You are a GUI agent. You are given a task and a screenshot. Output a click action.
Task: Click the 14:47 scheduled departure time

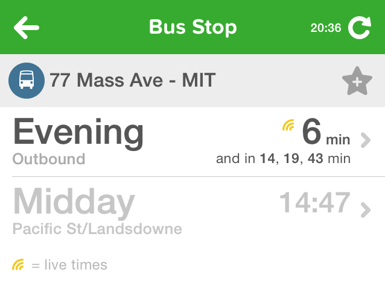[314, 203]
